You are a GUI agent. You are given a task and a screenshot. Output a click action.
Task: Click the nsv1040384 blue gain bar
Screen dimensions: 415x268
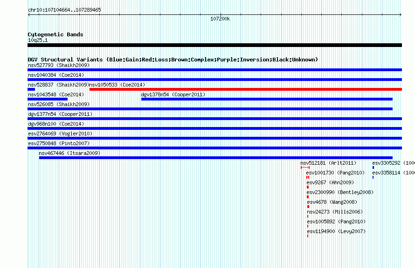pyautogui.click(x=214, y=80)
